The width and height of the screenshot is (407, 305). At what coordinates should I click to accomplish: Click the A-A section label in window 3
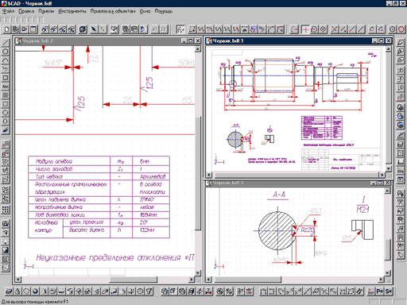[279, 195]
